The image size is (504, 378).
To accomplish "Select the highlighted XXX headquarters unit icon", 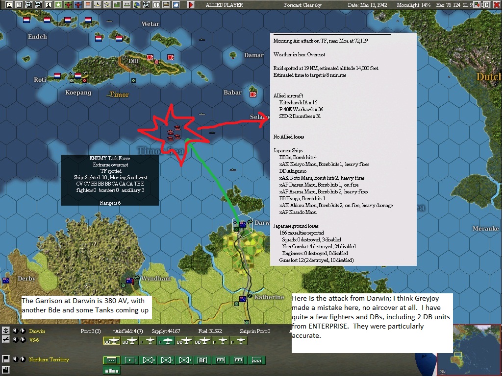I will coord(111,360).
